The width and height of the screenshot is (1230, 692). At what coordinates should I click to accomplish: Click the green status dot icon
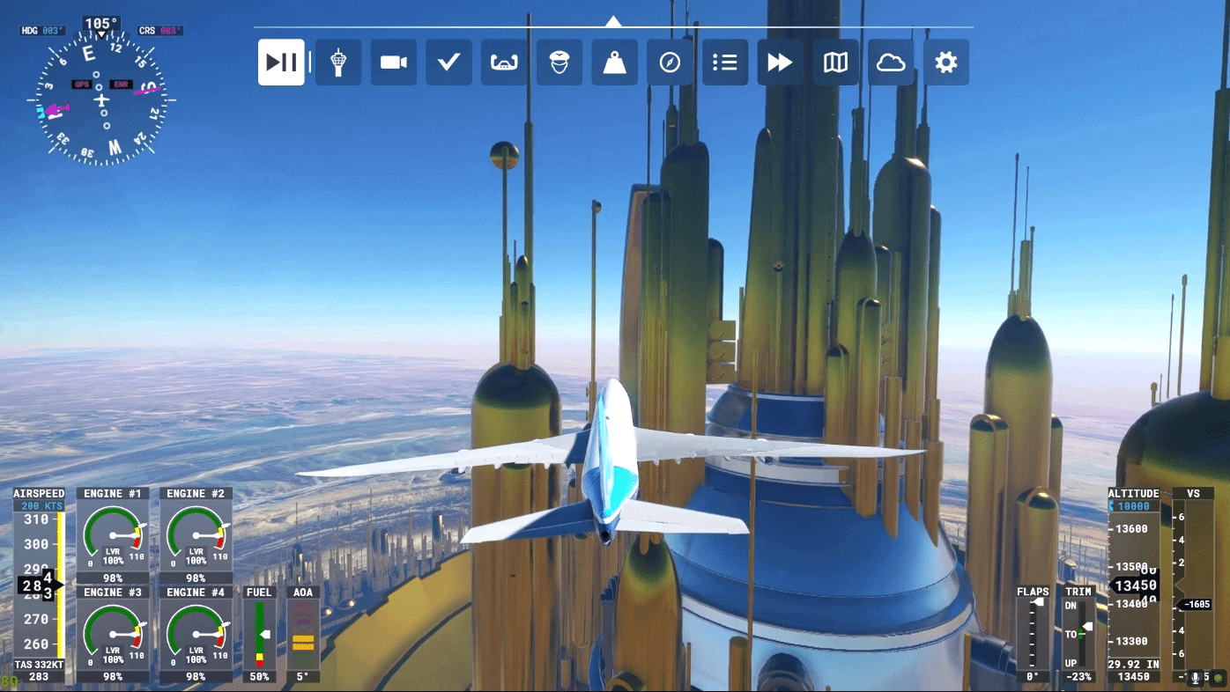click(x=1217, y=677)
